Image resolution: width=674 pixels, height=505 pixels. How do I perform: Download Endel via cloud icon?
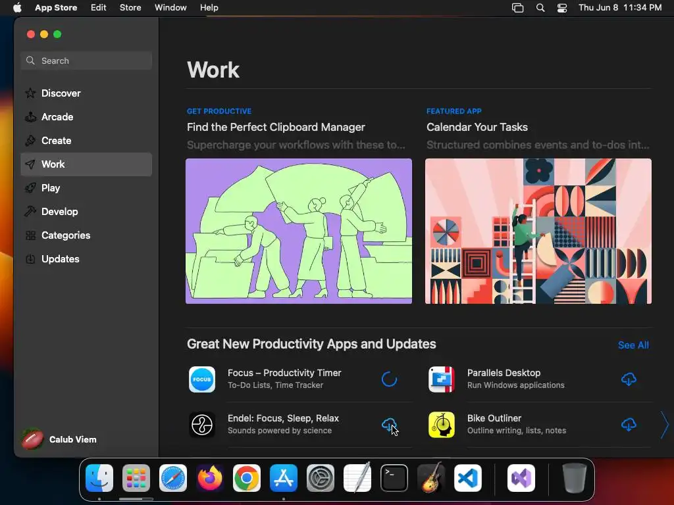[x=389, y=425]
